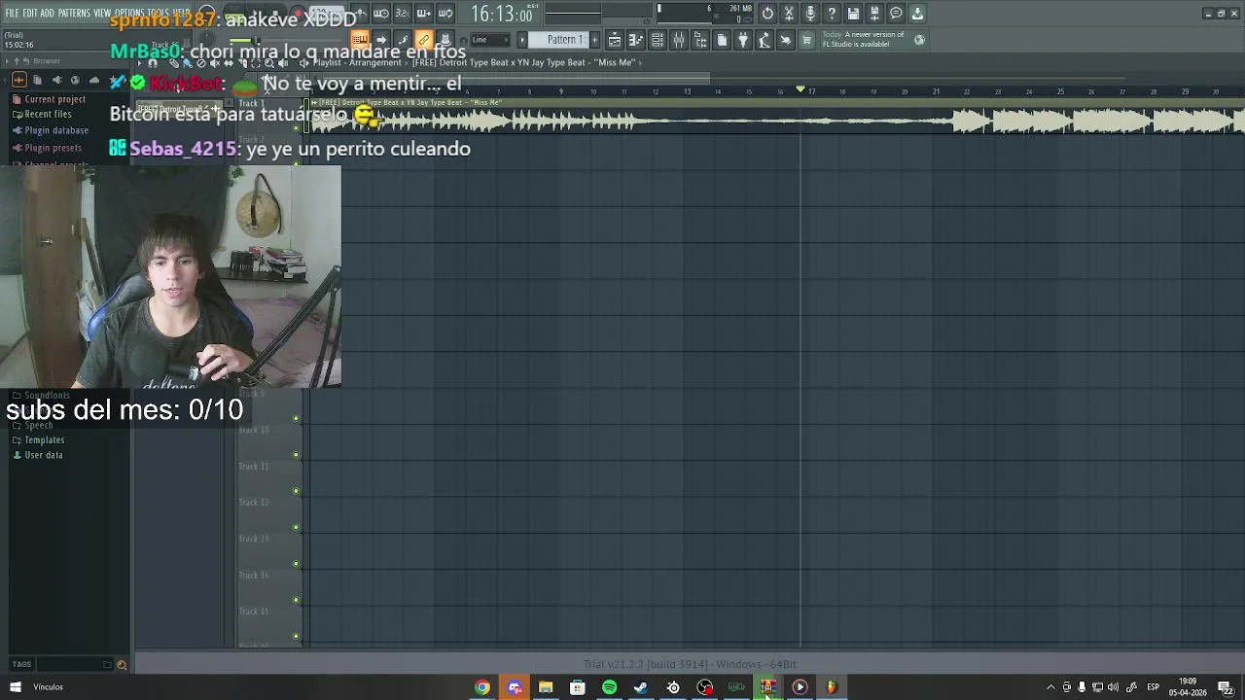This screenshot has width=1245, height=700.
Task: Click the TAGS label in browser
Action: [x=21, y=665]
